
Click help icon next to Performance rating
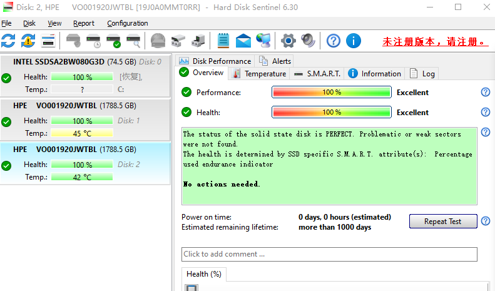tap(485, 93)
